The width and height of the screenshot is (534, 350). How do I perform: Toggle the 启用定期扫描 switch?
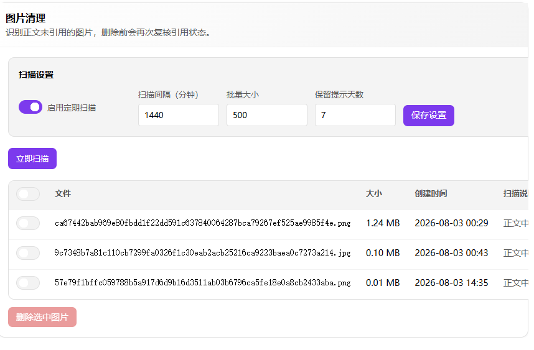point(30,107)
